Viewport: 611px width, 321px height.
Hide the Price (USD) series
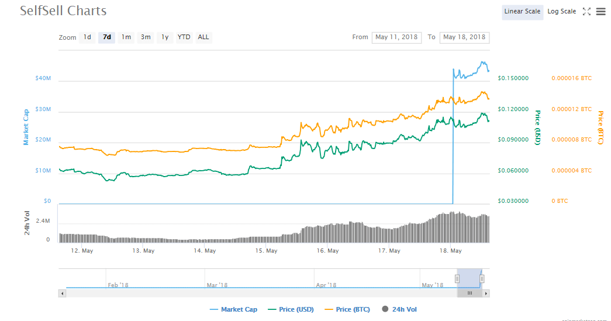(292, 309)
